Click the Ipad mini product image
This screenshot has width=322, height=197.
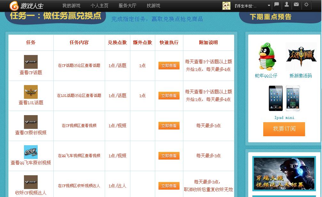point(284,98)
